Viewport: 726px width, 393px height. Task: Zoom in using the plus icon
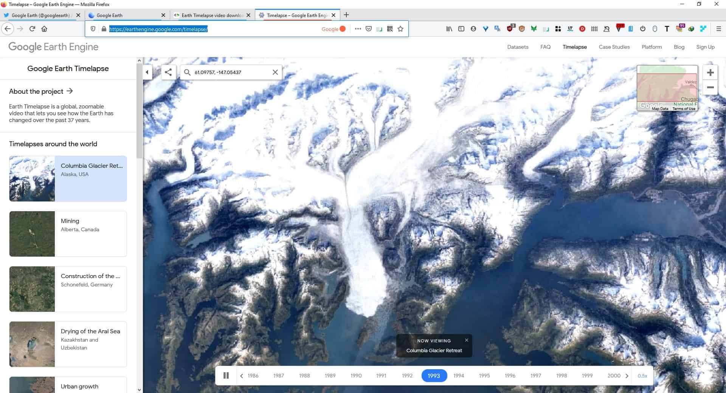pos(710,72)
